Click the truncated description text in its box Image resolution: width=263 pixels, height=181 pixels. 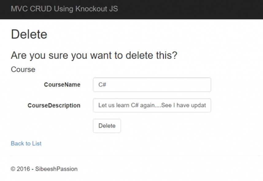pyautogui.click(x=152, y=105)
